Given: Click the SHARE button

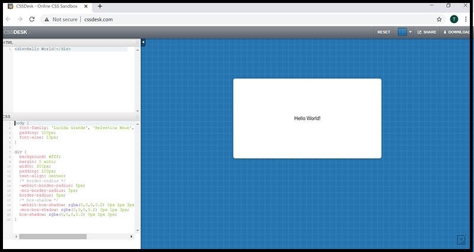Looking at the screenshot, I should point(426,32).
